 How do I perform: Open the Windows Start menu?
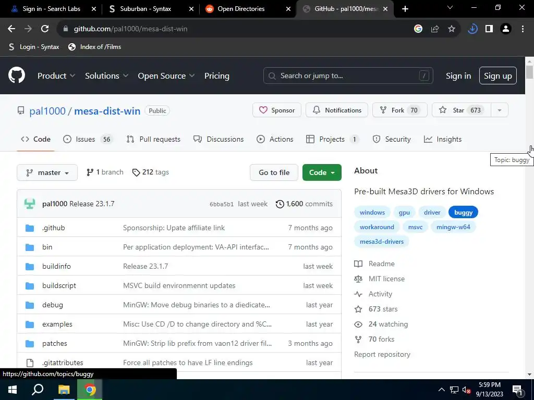pos(13,390)
